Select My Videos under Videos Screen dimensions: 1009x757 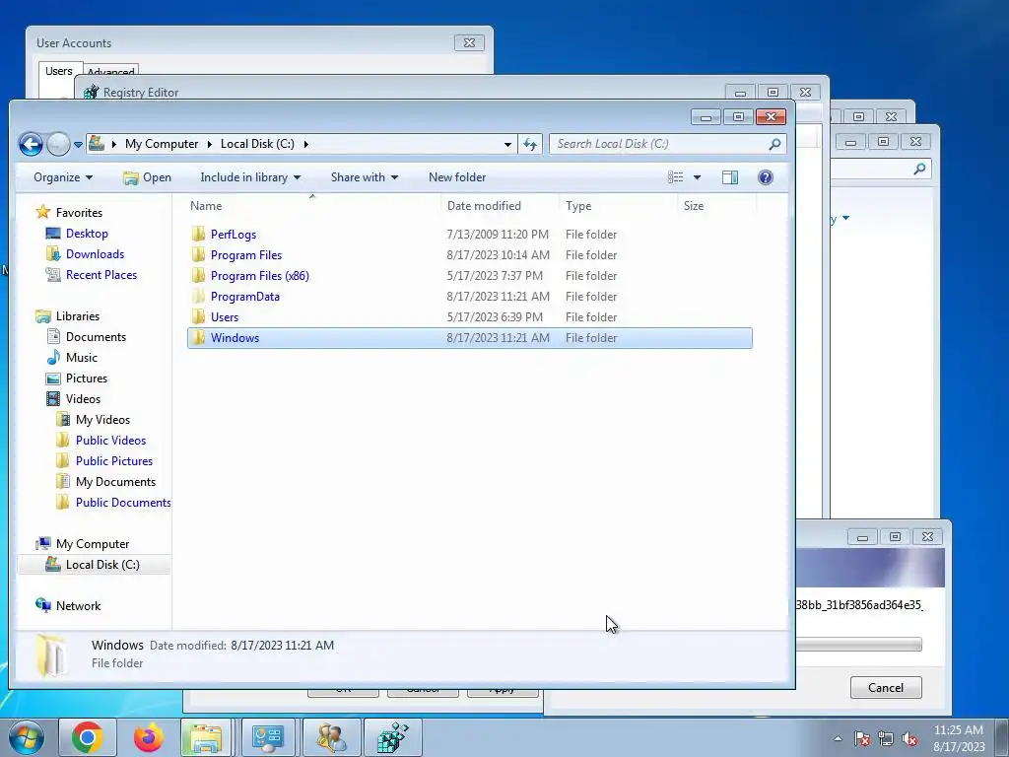(102, 420)
